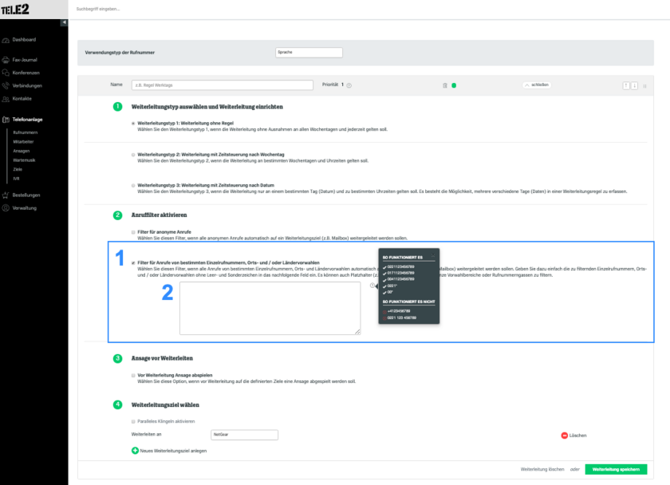This screenshot has height=485, width=670.
Task: Open Ziele in the sidebar submenu
Action: [18, 170]
